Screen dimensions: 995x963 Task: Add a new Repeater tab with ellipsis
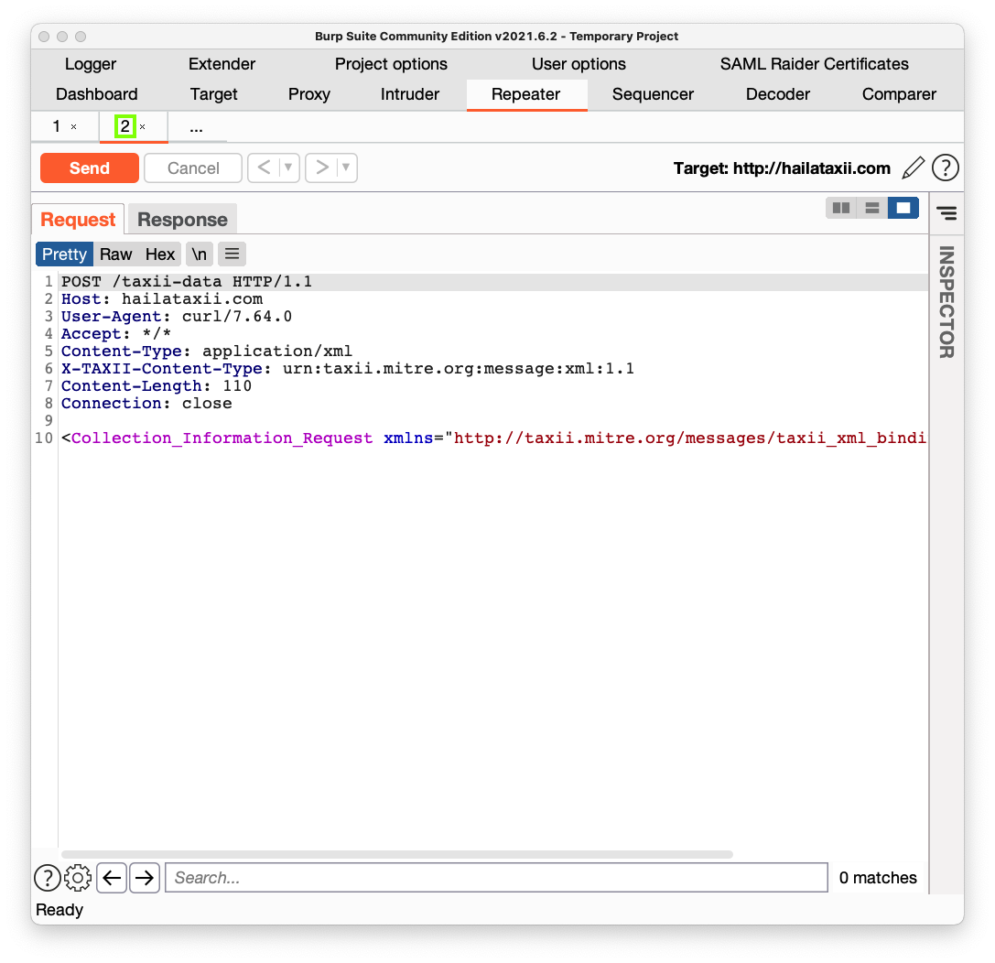[197, 127]
